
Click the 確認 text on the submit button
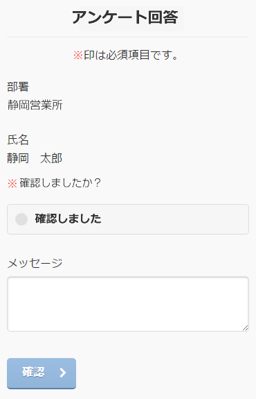(x=33, y=372)
